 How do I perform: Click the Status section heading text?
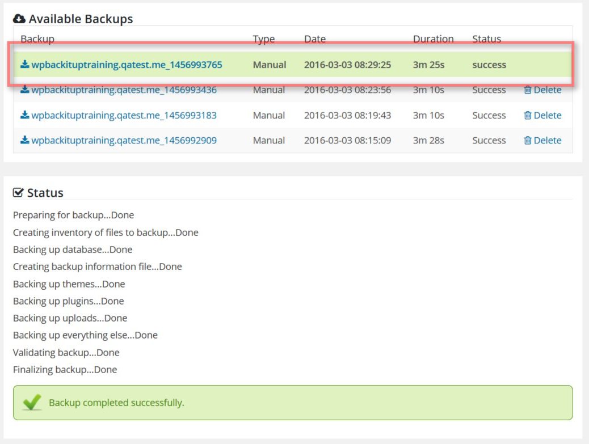[x=45, y=193]
